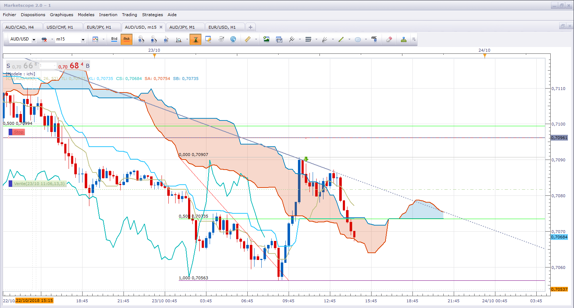Click the zoom out tool
This screenshot has width=574, height=308.
click(154, 39)
